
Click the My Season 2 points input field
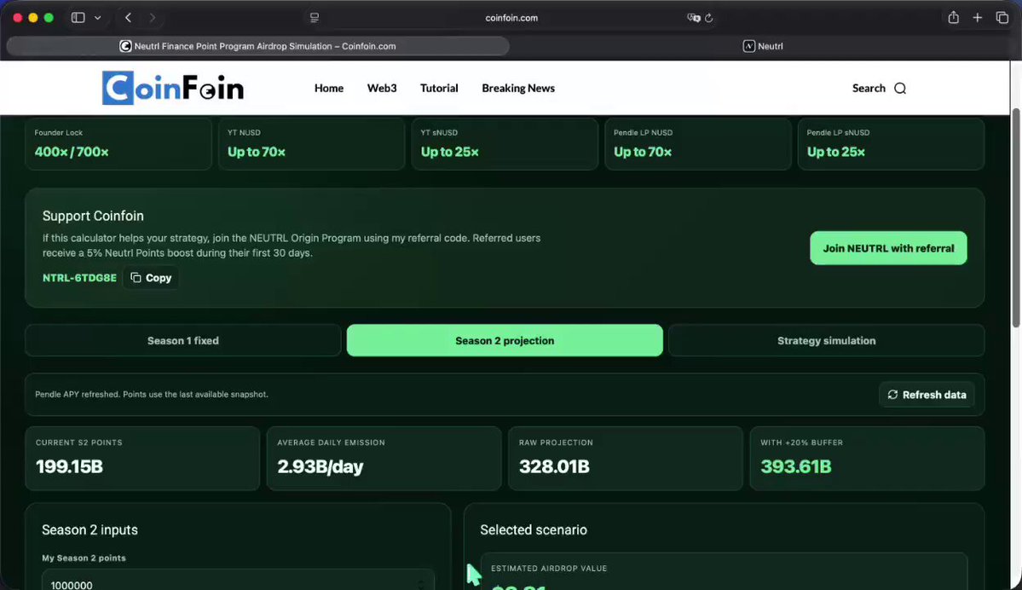pos(238,581)
